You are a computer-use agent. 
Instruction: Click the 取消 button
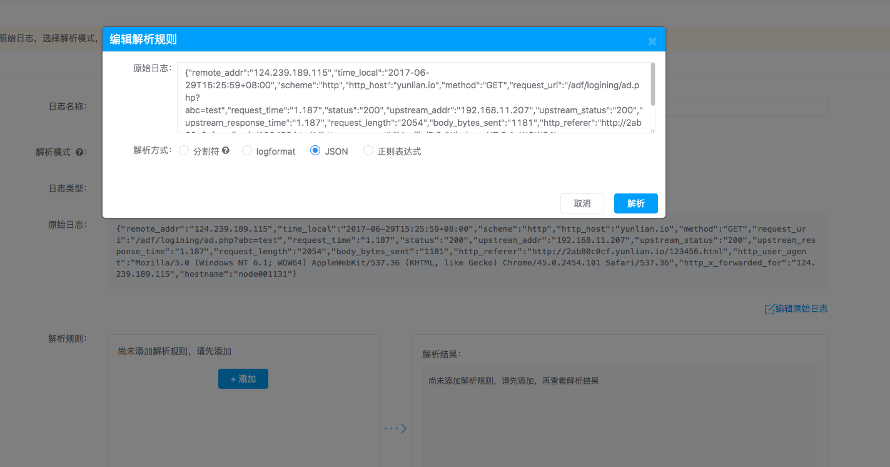click(582, 203)
